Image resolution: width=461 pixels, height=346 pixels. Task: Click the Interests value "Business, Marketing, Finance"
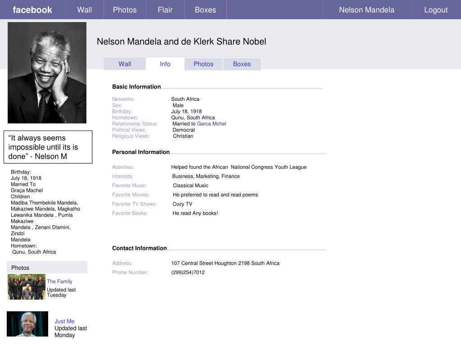(x=206, y=176)
